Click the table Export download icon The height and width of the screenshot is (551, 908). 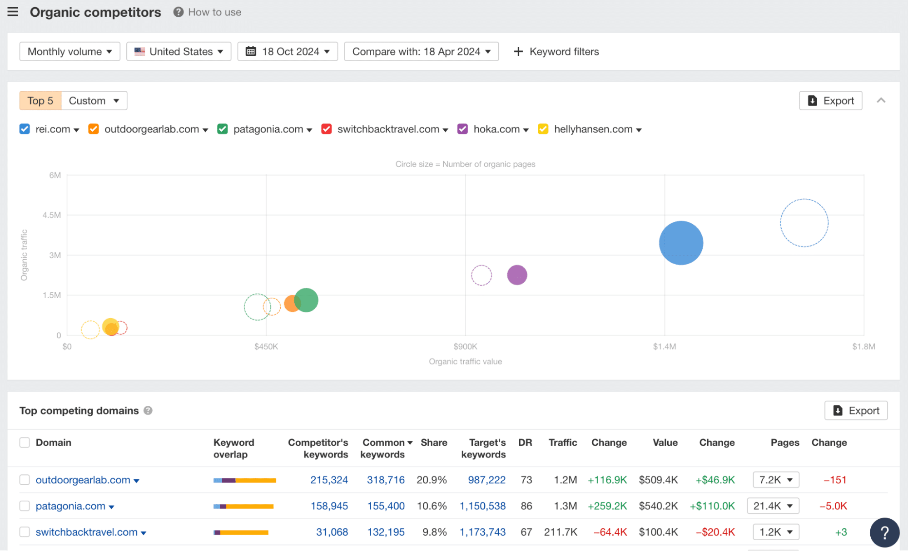[x=838, y=411]
